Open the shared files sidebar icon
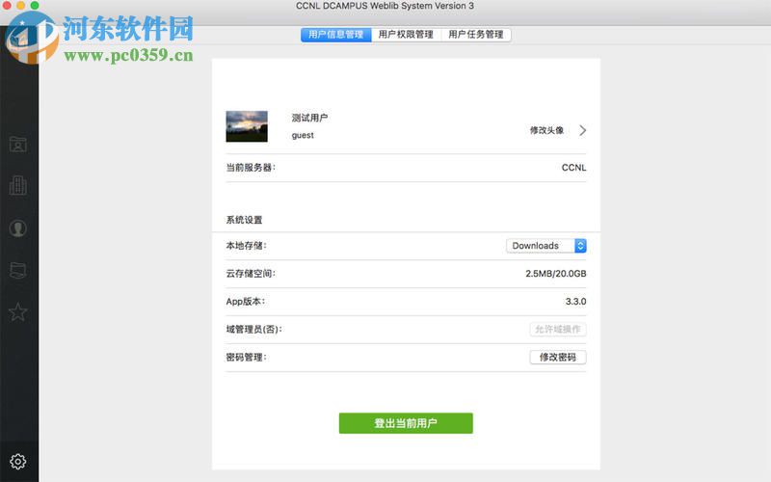771x482 pixels. (18, 270)
